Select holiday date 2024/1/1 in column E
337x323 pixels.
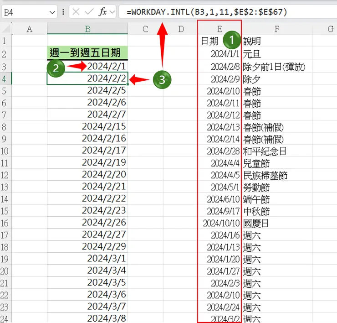pos(220,54)
